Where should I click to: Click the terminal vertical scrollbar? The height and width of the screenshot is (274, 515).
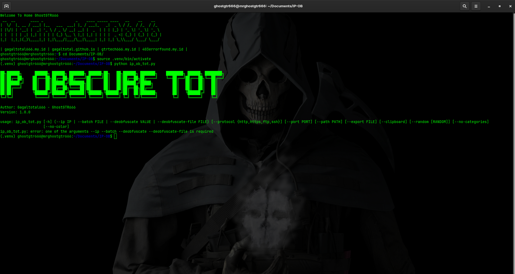click(x=514, y=143)
